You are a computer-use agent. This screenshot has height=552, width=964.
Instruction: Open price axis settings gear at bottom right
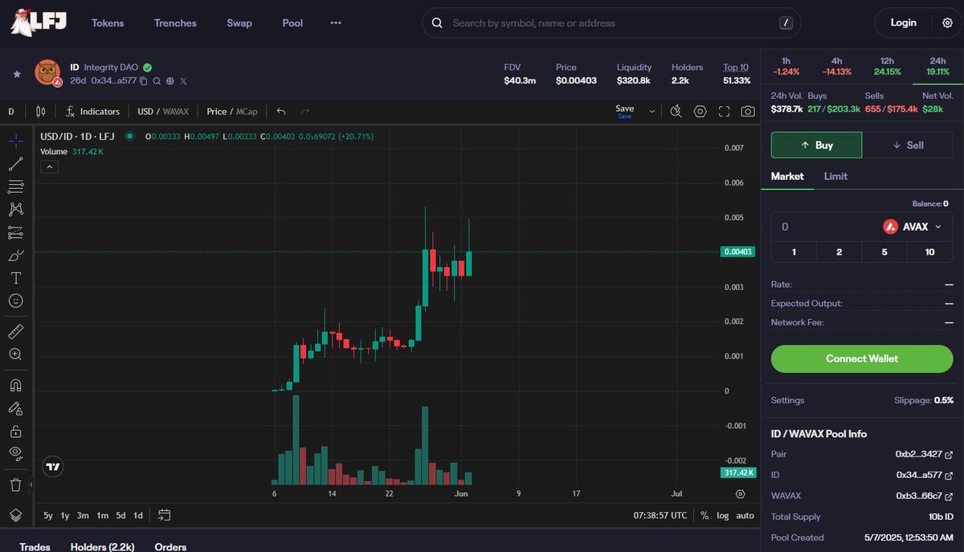click(740, 494)
